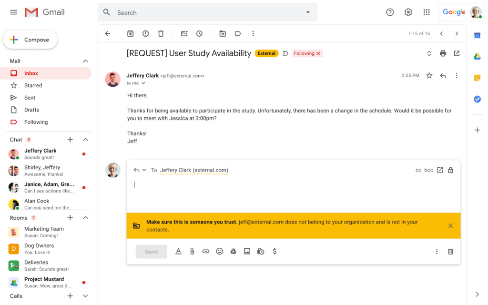Open Google Keep in the side panel

[x=477, y=77]
